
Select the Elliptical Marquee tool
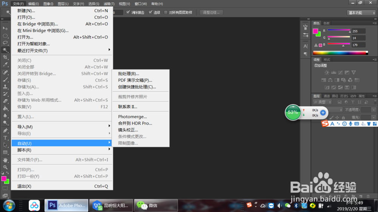5,36
